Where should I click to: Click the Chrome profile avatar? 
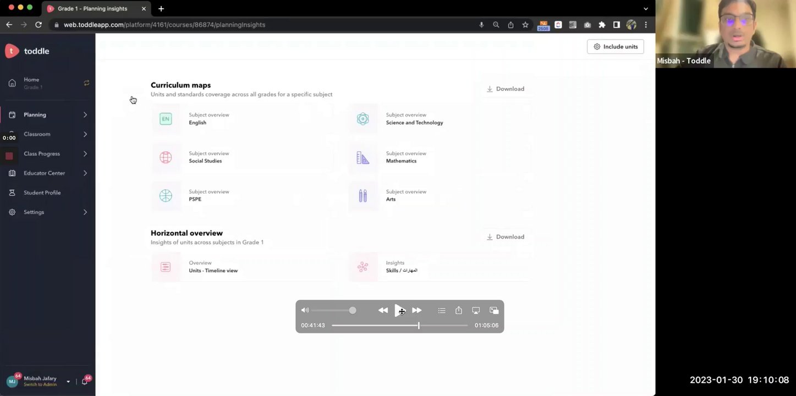point(632,25)
